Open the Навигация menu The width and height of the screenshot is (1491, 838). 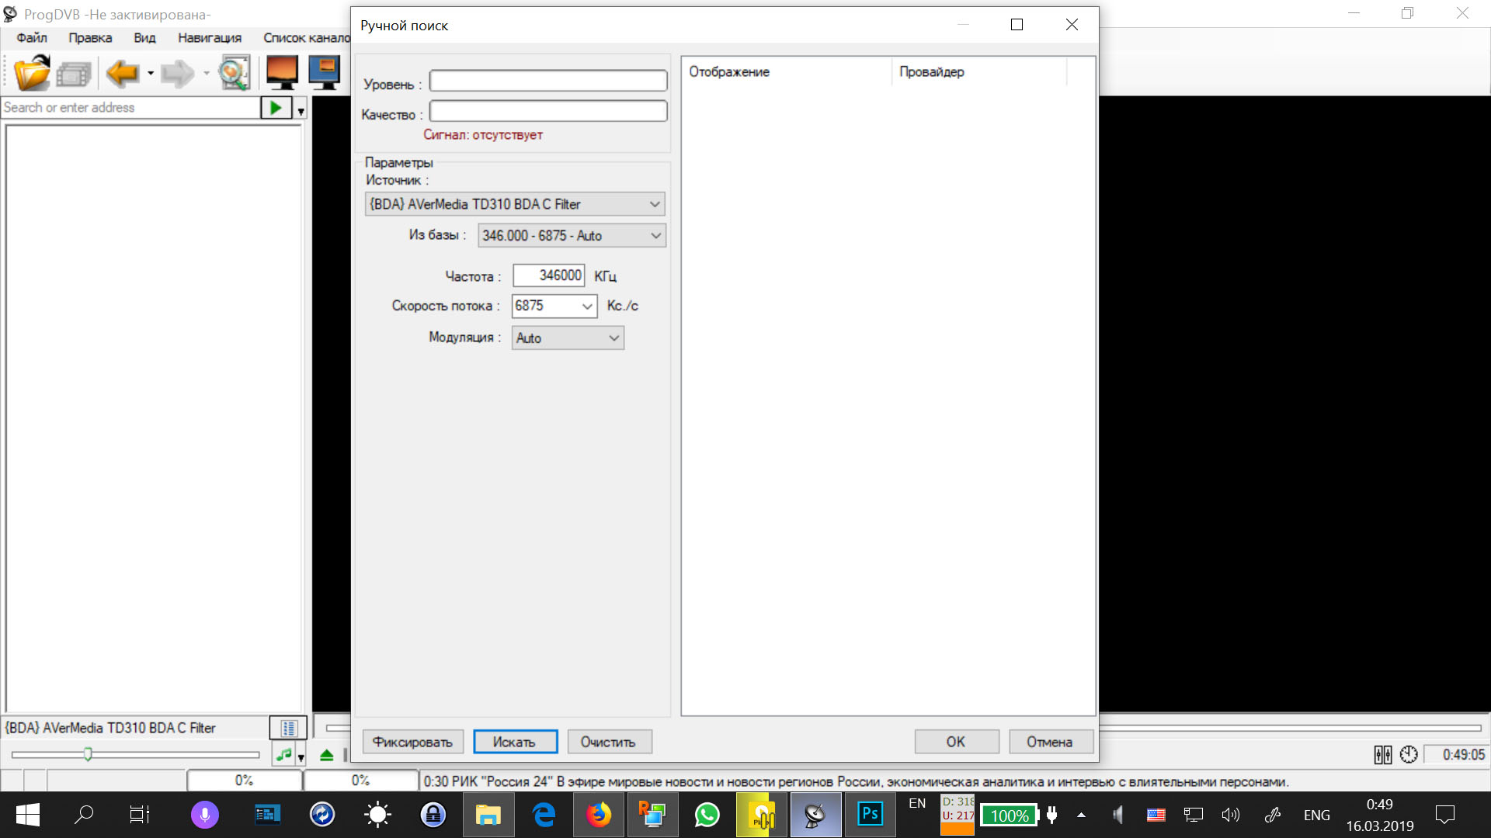(x=209, y=38)
